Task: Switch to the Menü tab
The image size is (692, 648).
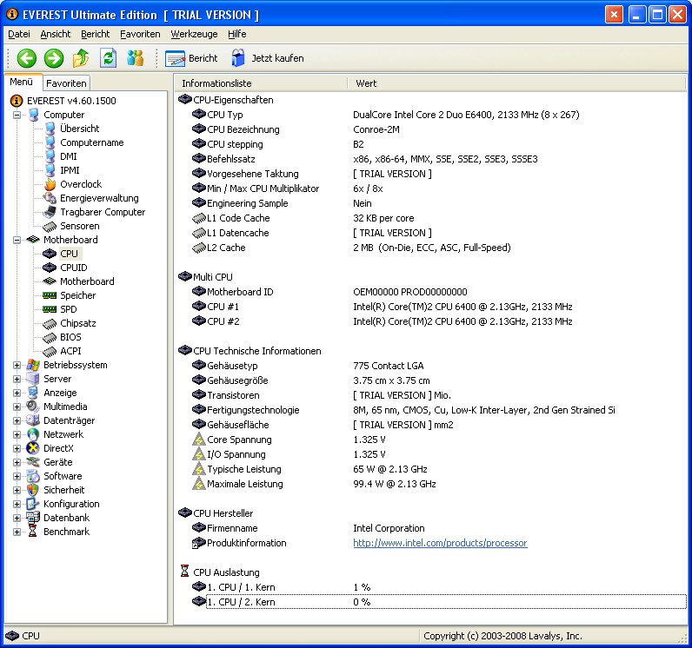Action: (22, 82)
